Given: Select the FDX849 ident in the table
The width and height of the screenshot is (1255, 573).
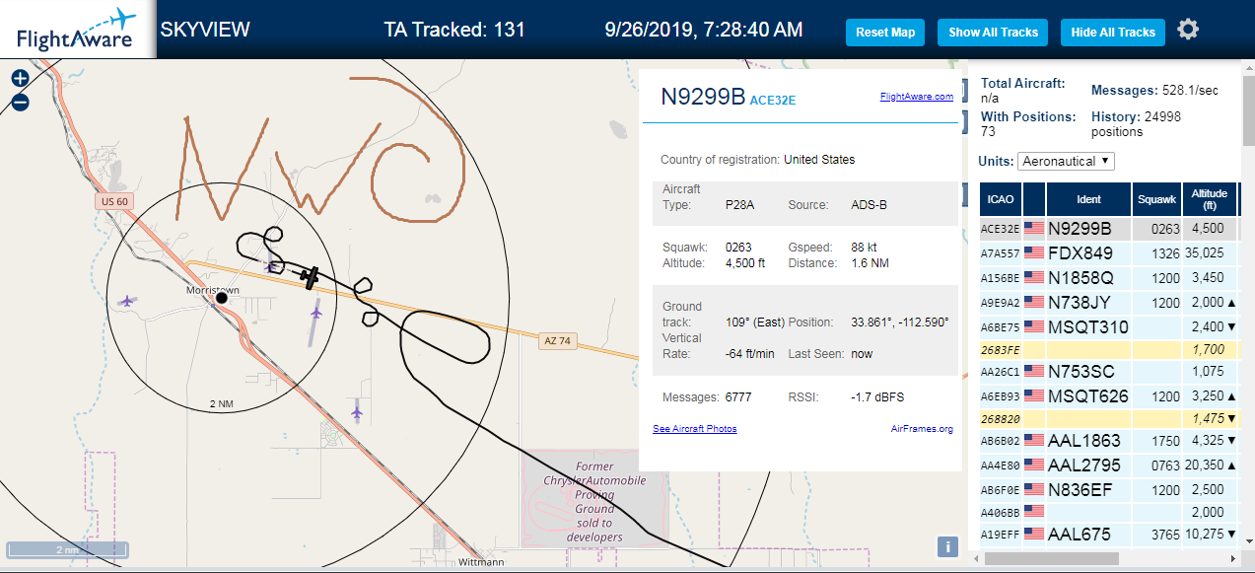Looking at the screenshot, I should tap(1081, 253).
